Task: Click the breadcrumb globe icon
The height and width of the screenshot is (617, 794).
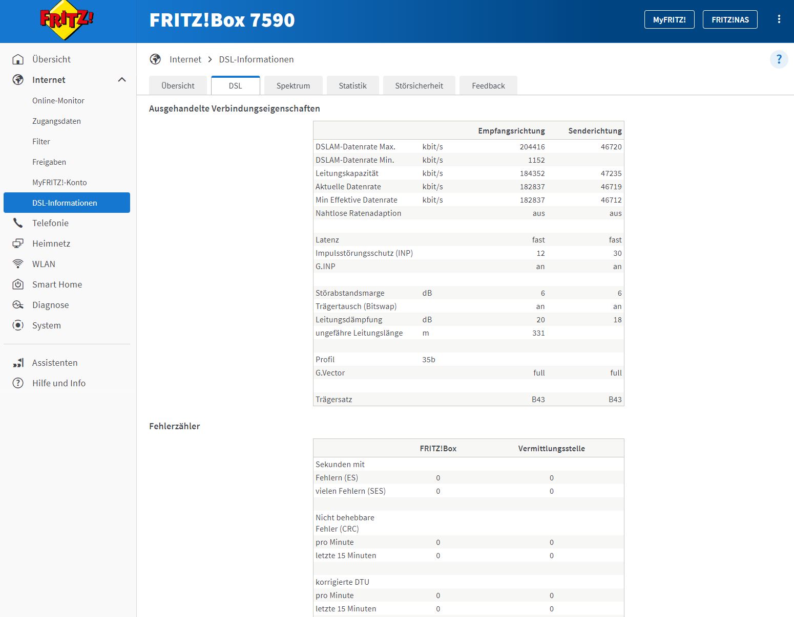Action: (155, 59)
